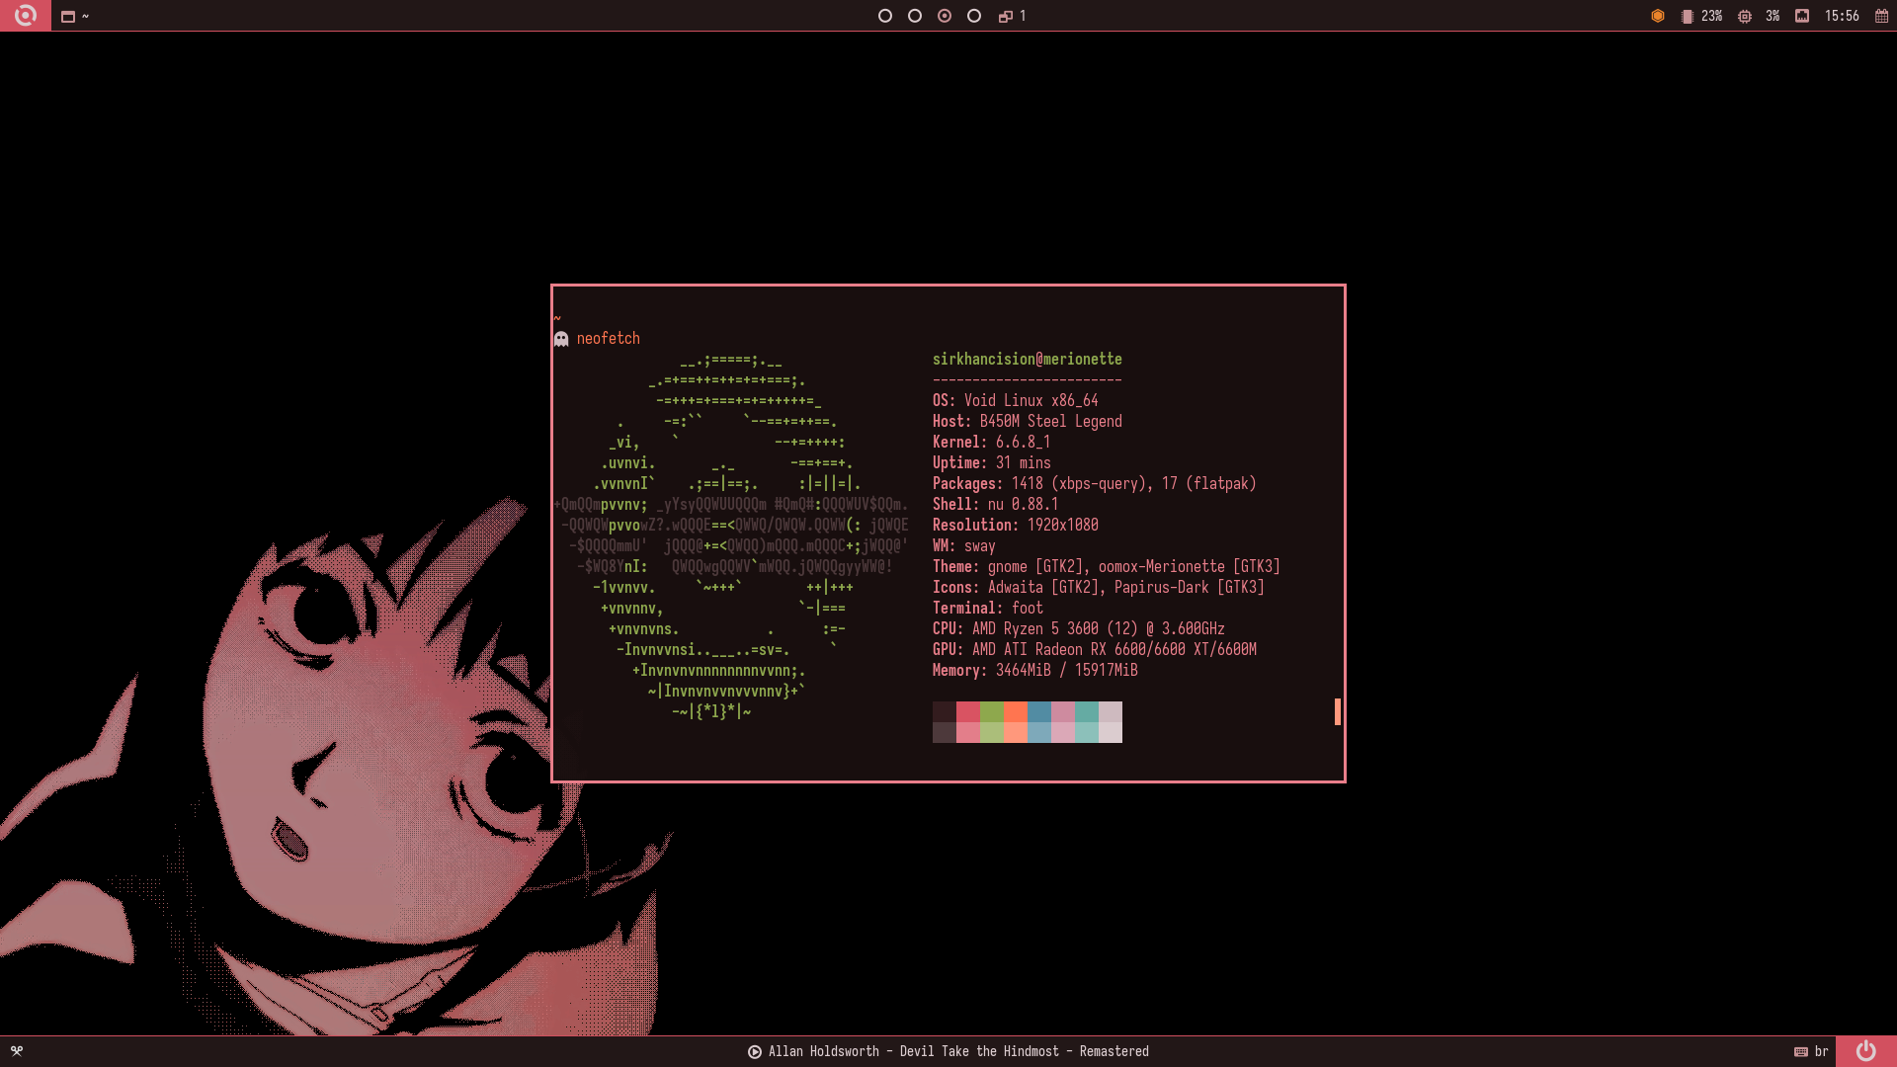Image resolution: width=1897 pixels, height=1067 pixels.
Task: Click the 15:56 clock
Action: point(1842,16)
